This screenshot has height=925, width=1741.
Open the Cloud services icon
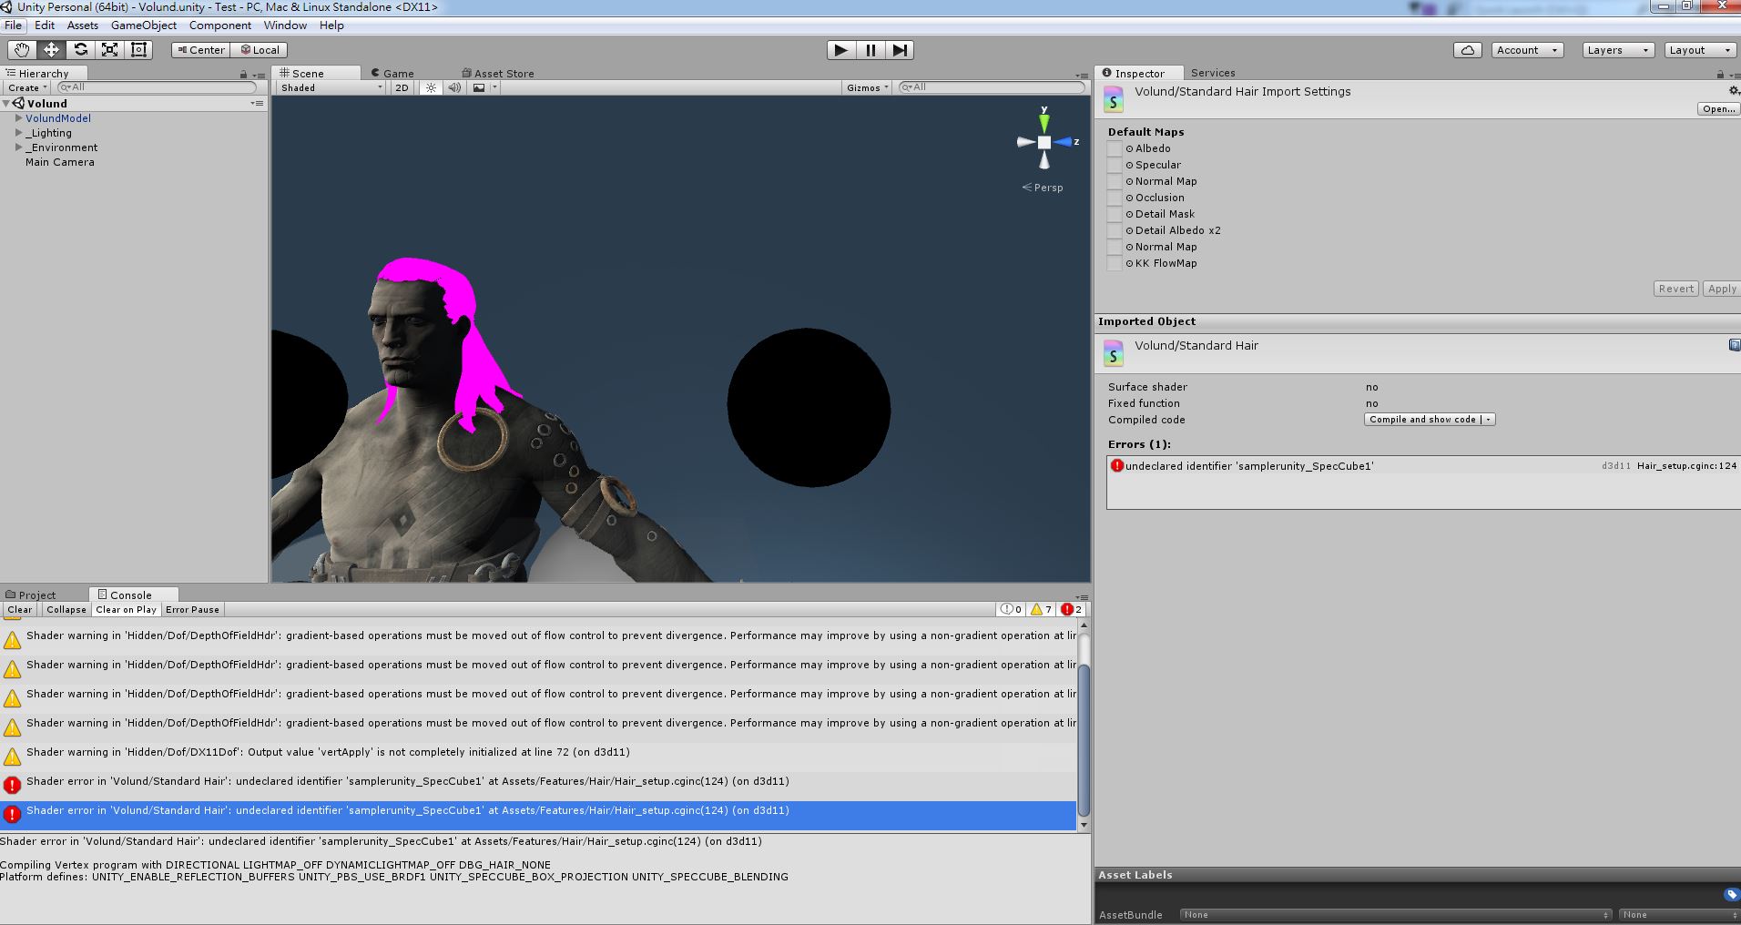1467,50
